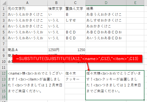Select column E header

point(135,3)
